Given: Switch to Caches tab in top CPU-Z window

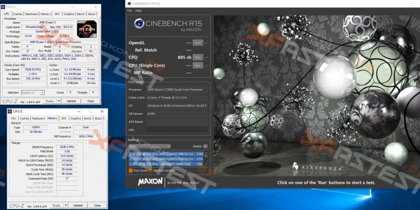Looking at the screenshot, I should pos(18,14).
